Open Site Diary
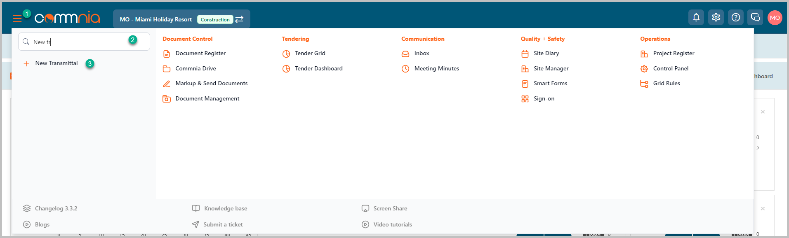 (546, 54)
